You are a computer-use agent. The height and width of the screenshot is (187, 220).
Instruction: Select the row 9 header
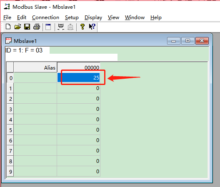pyautogui.click(x=10, y=172)
